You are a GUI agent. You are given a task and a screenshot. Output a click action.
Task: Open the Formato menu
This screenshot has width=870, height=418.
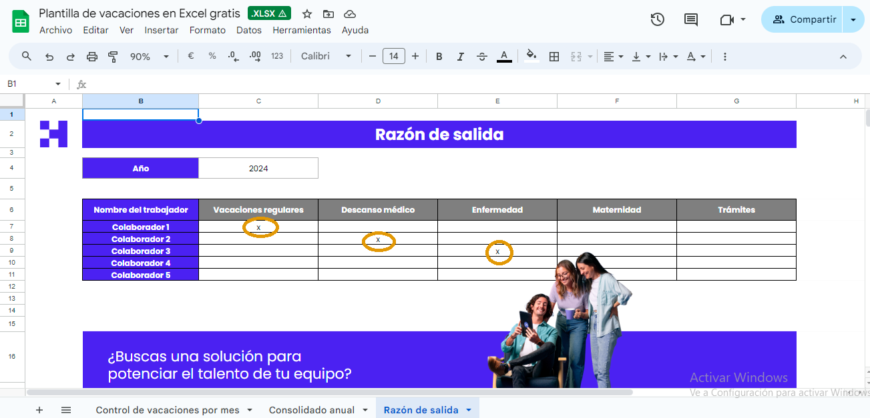[x=207, y=30]
